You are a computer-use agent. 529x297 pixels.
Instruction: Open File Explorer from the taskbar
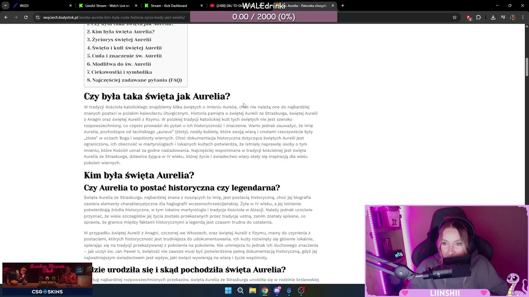coord(253,291)
